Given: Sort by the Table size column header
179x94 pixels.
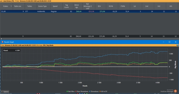Looking at the screenshot, I should (x=17, y=6).
